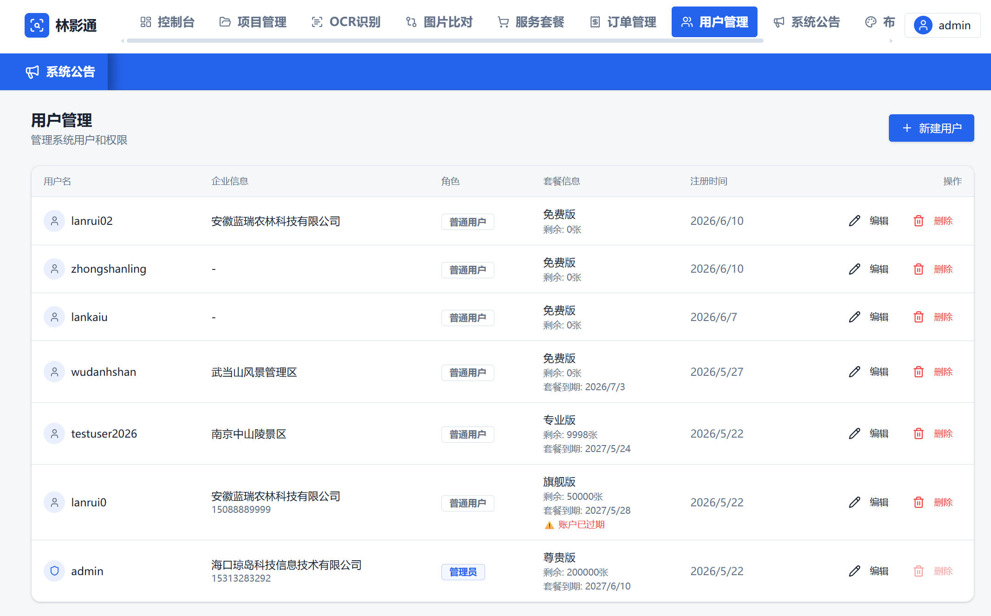The width and height of the screenshot is (991, 616).
Task: Click the 管理员 role badge
Action: pos(463,572)
